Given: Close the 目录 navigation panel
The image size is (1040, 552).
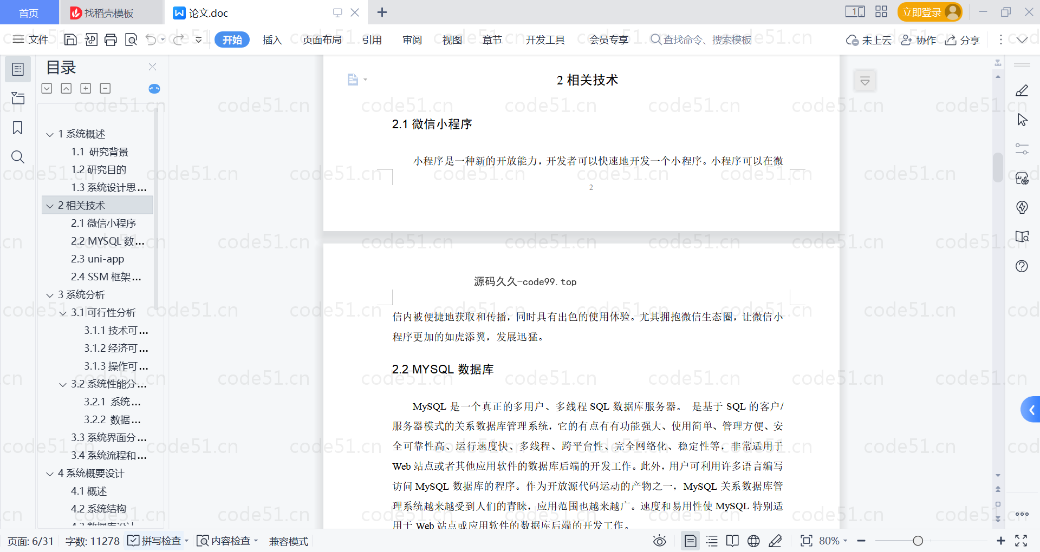Looking at the screenshot, I should [x=153, y=67].
